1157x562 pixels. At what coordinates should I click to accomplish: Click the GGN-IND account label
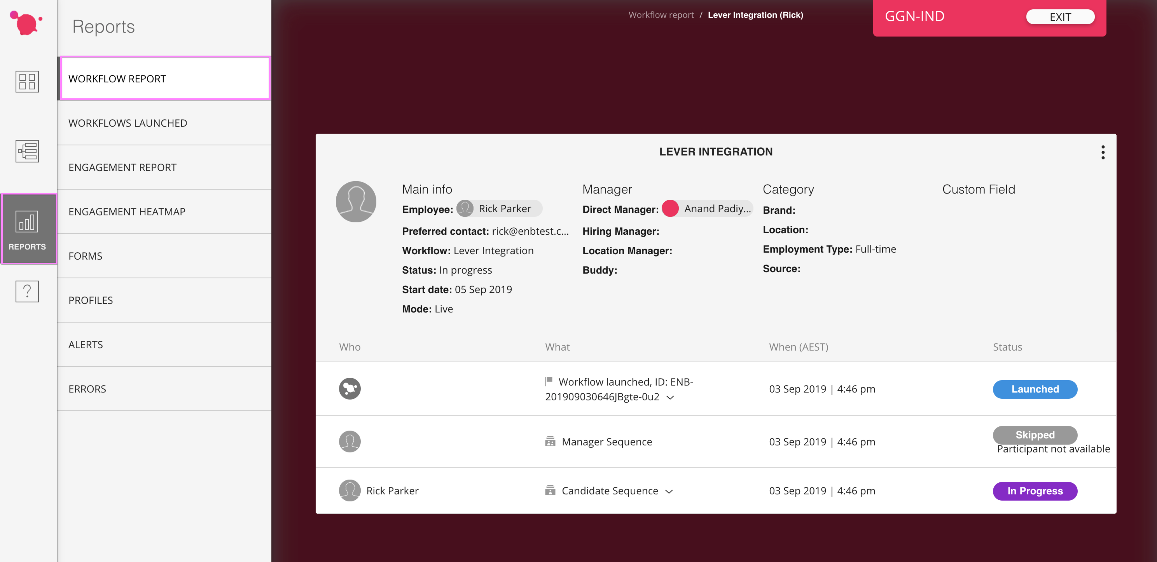point(914,16)
